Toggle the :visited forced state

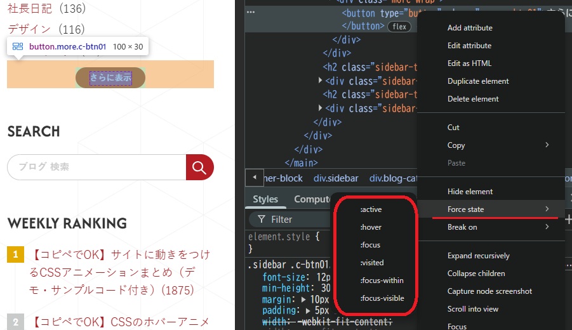coord(372,263)
